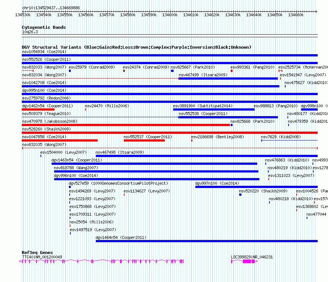Click the nsv475627 (Kidd2010) blue marker
This screenshot has width=328, height=282.
[285, 86]
